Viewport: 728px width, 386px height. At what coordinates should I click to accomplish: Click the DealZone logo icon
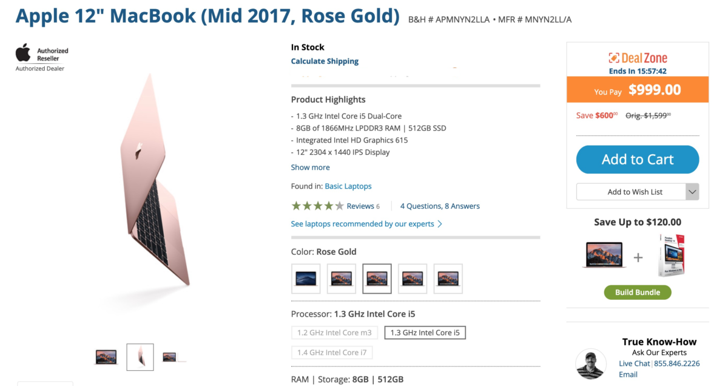[614, 58]
